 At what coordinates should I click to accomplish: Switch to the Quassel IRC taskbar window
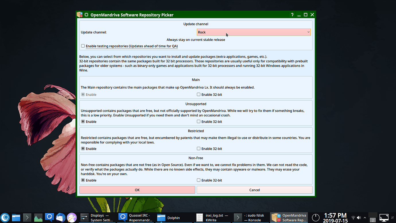[x=135, y=218]
